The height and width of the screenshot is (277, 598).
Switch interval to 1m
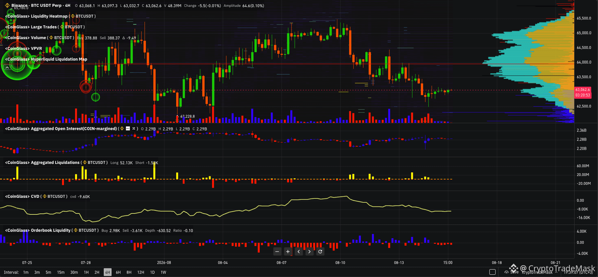(26, 272)
